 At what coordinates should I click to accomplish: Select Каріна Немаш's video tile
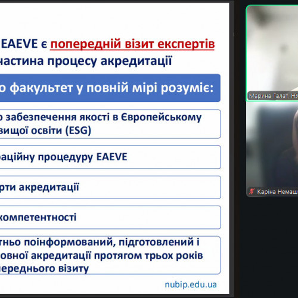pyautogui.click(x=272, y=150)
